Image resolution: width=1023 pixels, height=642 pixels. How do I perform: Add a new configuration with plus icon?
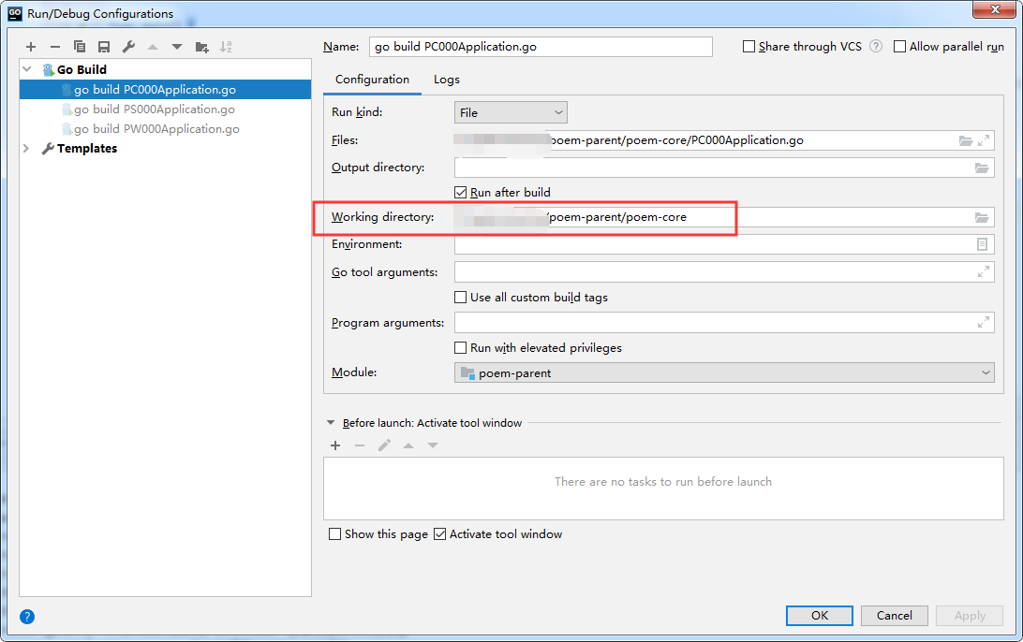coord(31,47)
